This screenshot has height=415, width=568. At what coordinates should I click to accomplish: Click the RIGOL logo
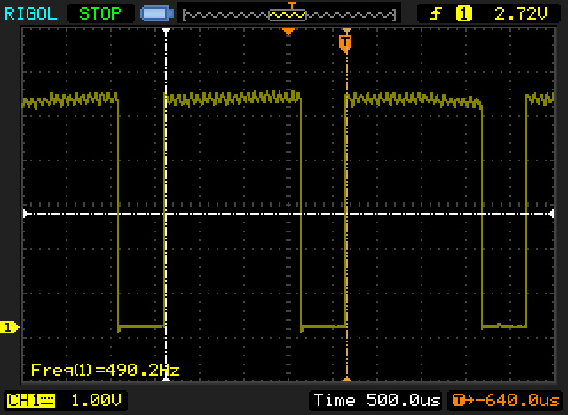(30, 13)
